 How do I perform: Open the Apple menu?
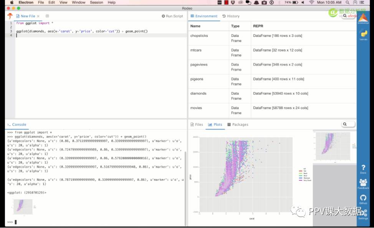point(12,2)
